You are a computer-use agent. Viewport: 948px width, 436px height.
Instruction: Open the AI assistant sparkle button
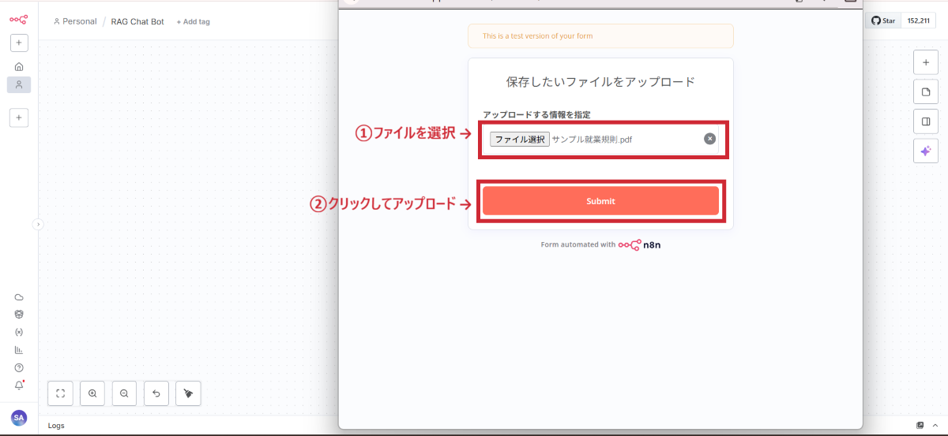(x=925, y=151)
